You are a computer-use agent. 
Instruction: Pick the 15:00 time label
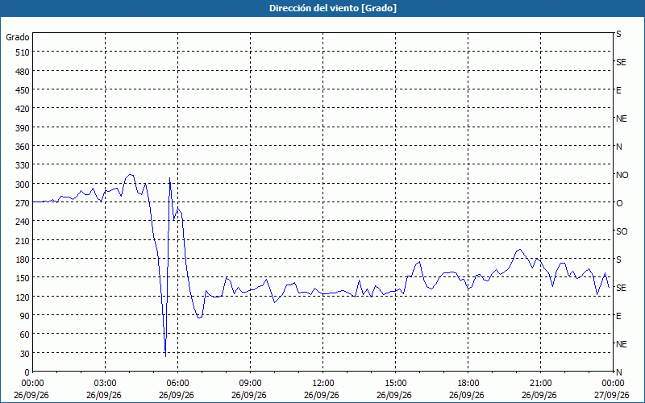tap(395, 384)
